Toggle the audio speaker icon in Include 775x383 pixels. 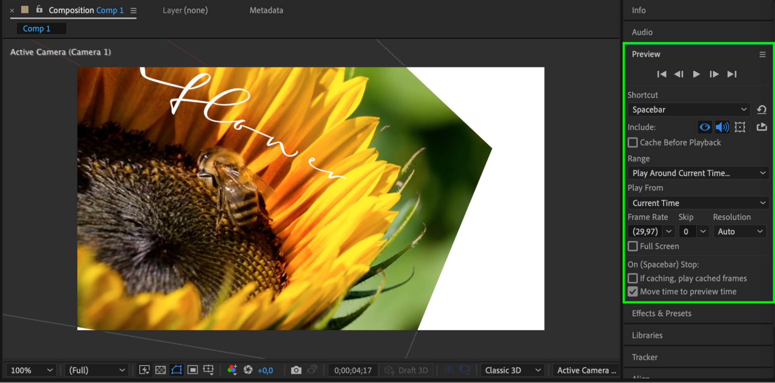(x=722, y=127)
